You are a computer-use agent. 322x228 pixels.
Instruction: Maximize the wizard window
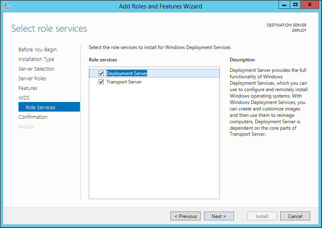(295, 5)
